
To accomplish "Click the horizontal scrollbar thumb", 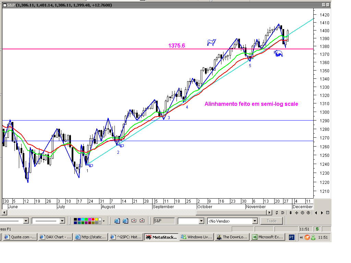I will coord(231,212).
